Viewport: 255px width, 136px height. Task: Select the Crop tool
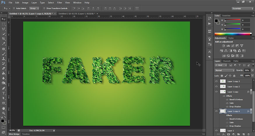[3, 39]
